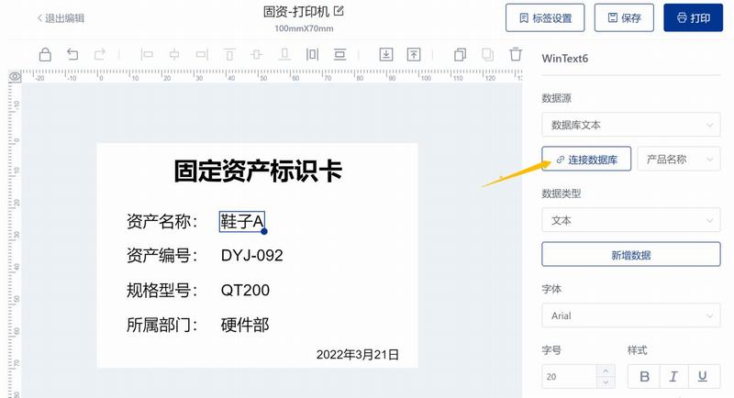Align elements to horizontal center
The width and height of the screenshot is (734, 398).
pos(174,55)
